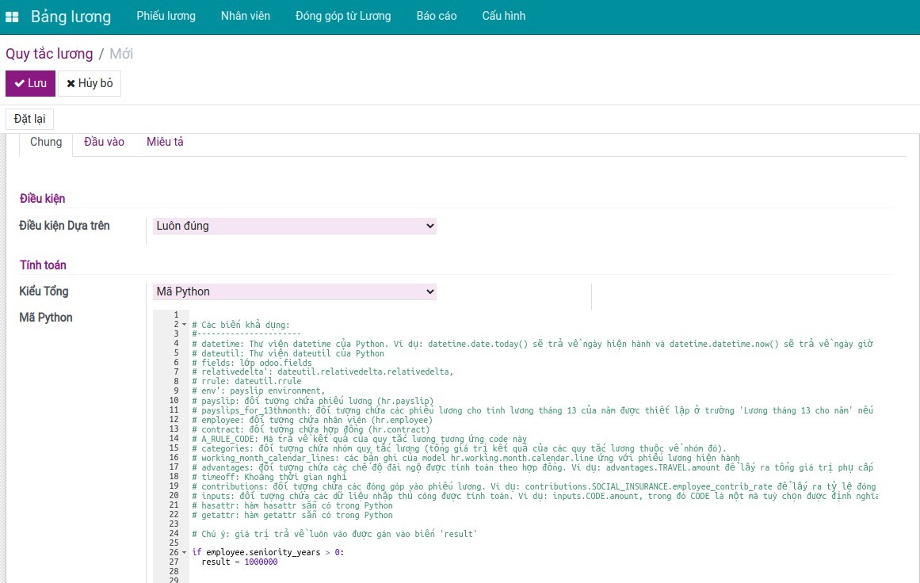Expand the Điều kiện Dựa trên dropdown
The image size is (920, 583).
point(294,227)
